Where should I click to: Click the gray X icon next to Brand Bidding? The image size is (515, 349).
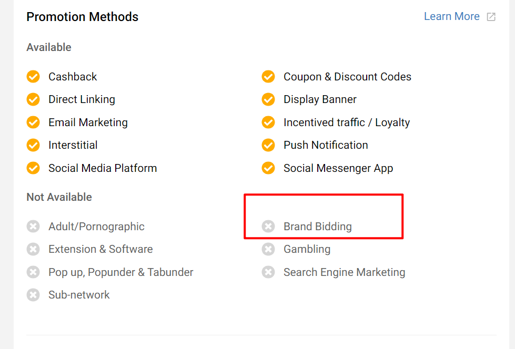pyautogui.click(x=268, y=227)
